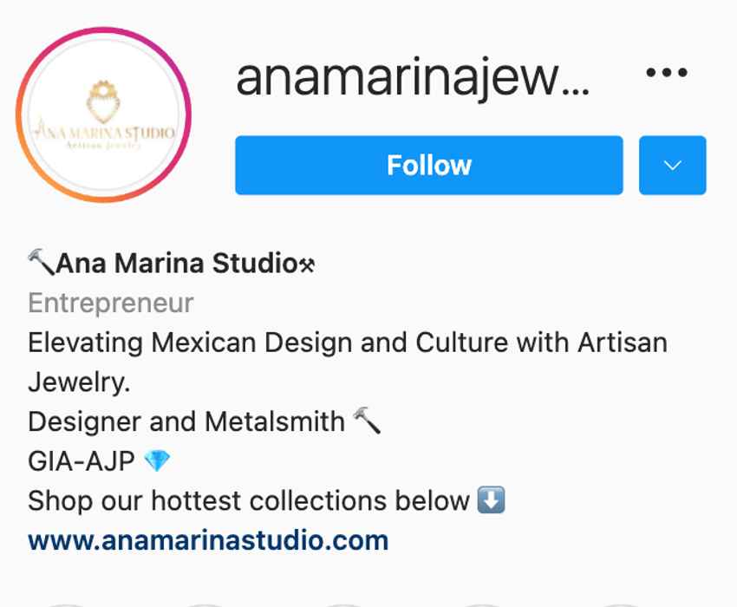Image resolution: width=737 pixels, height=607 pixels.
Task: Select the anamarinajew... username heading
Action: click(412, 77)
